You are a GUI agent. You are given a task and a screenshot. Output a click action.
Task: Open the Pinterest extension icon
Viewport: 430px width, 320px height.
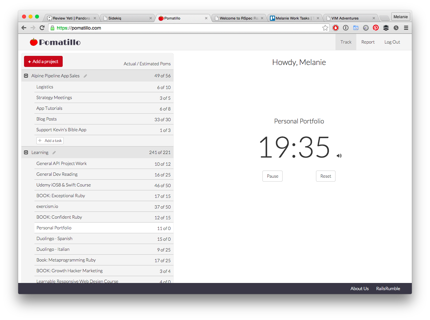pyautogui.click(x=376, y=28)
